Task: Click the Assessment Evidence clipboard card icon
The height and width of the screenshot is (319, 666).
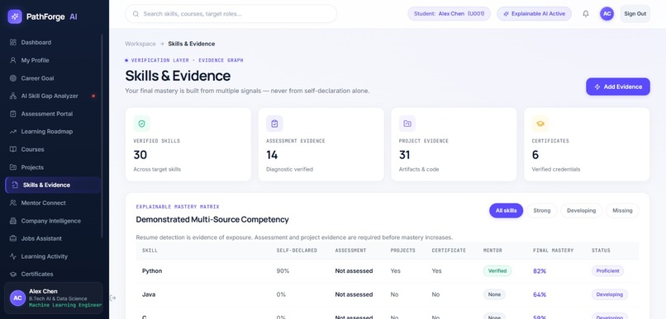Action: point(274,124)
